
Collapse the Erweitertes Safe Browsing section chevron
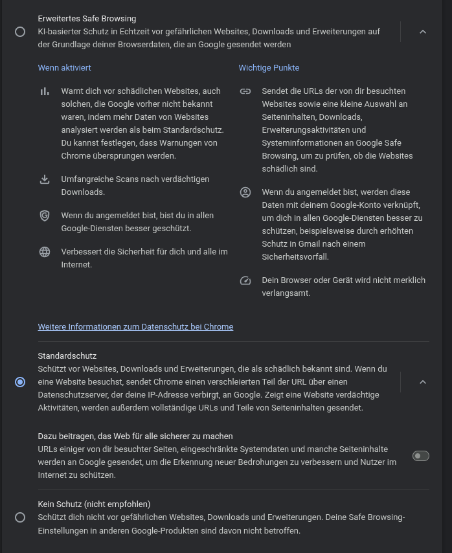click(423, 32)
